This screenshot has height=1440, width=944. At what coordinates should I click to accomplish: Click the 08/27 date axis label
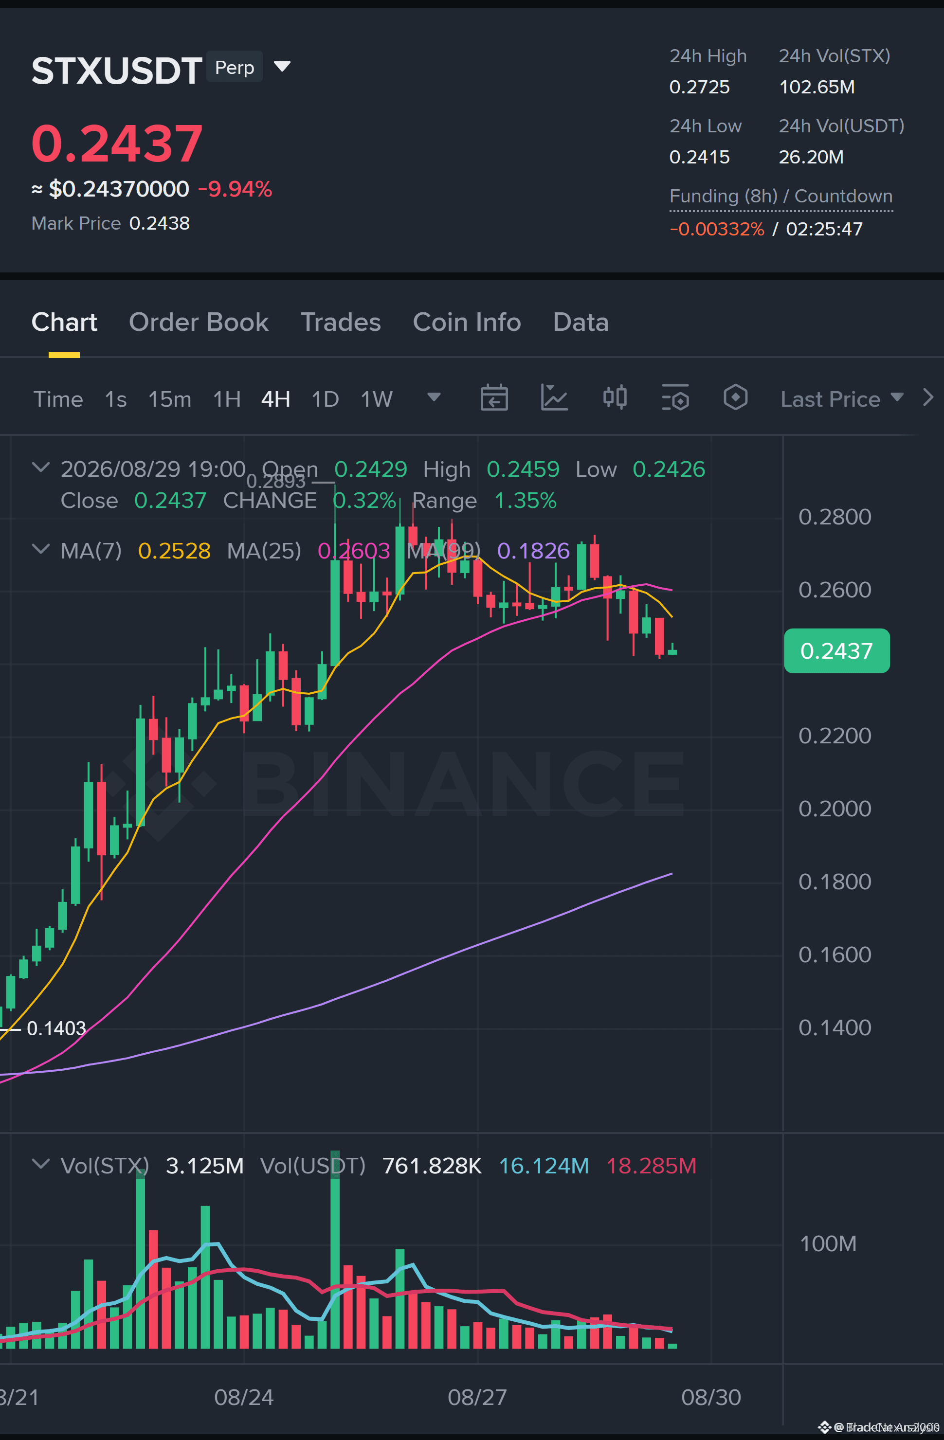pyautogui.click(x=477, y=1397)
